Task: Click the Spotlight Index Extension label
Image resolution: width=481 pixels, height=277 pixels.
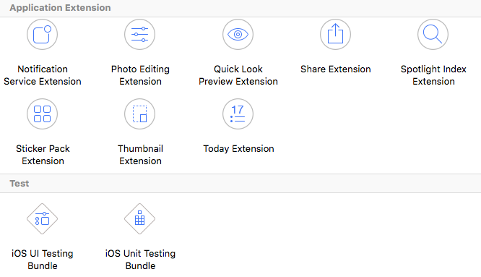Action: 433,75
